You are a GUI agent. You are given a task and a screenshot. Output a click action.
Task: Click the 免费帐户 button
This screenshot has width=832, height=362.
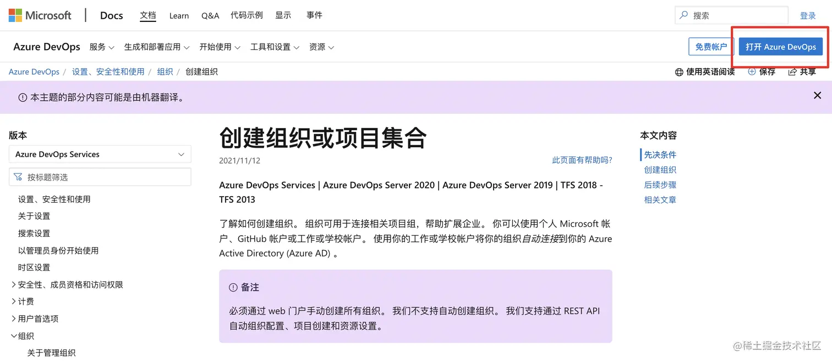pos(711,47)
